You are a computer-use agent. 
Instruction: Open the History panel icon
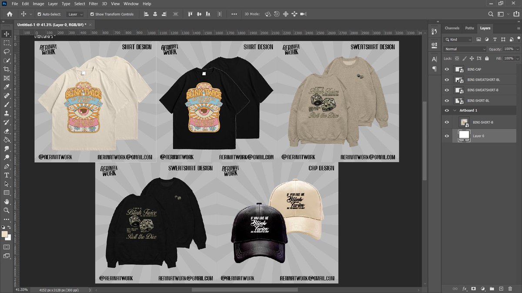pos(434,31)
